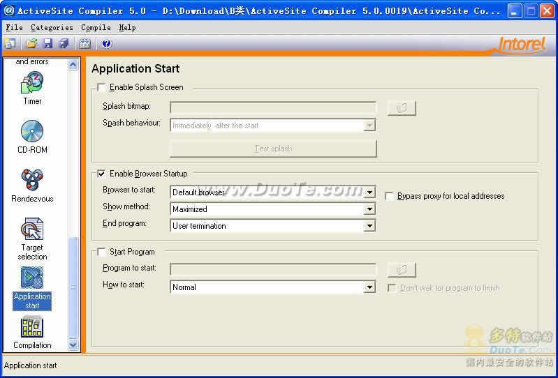Viewport: 558px width, 378px height.
Task: Enable the Splash Screen checkbox
Action: coord(101,87)
